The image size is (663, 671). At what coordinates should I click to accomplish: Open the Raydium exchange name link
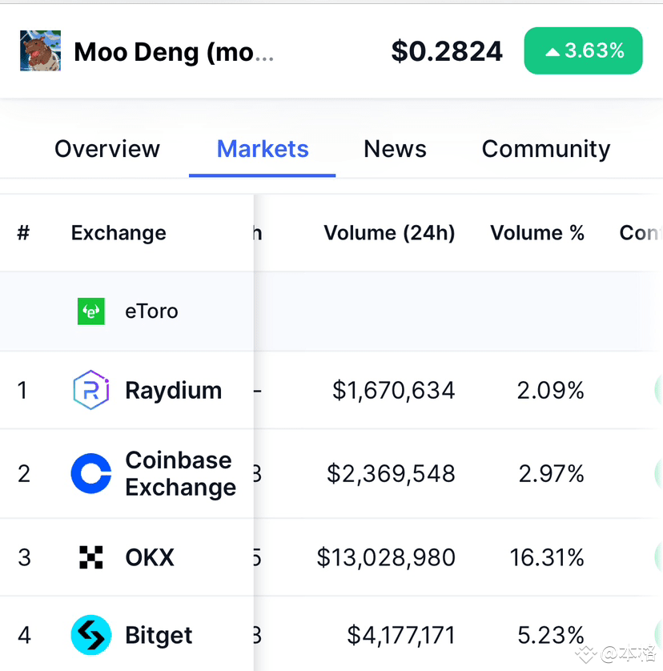pos(173,390)
